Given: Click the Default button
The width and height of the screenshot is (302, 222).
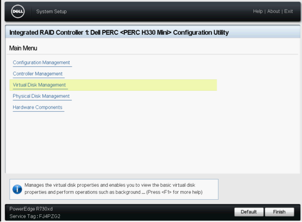Looking at the screenshot, I should point(249,212).
